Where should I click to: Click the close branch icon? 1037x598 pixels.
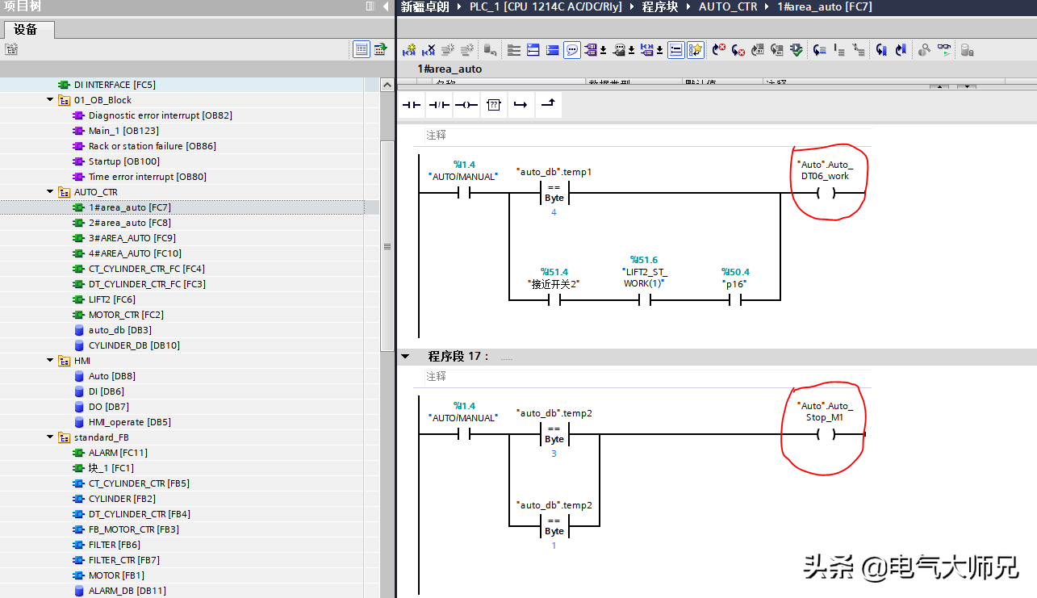click(548, 105)
